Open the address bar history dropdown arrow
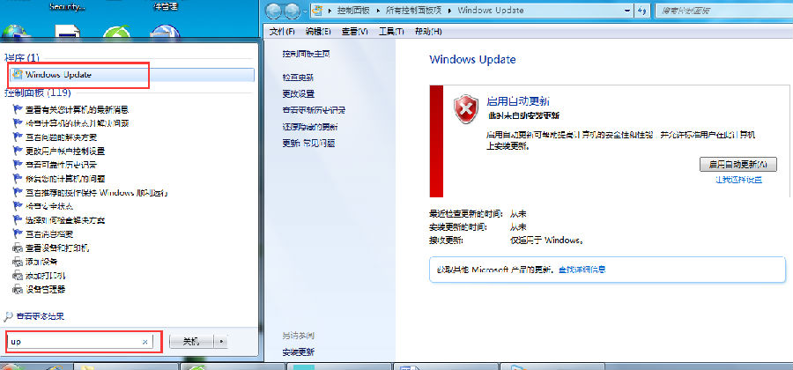 627,10
